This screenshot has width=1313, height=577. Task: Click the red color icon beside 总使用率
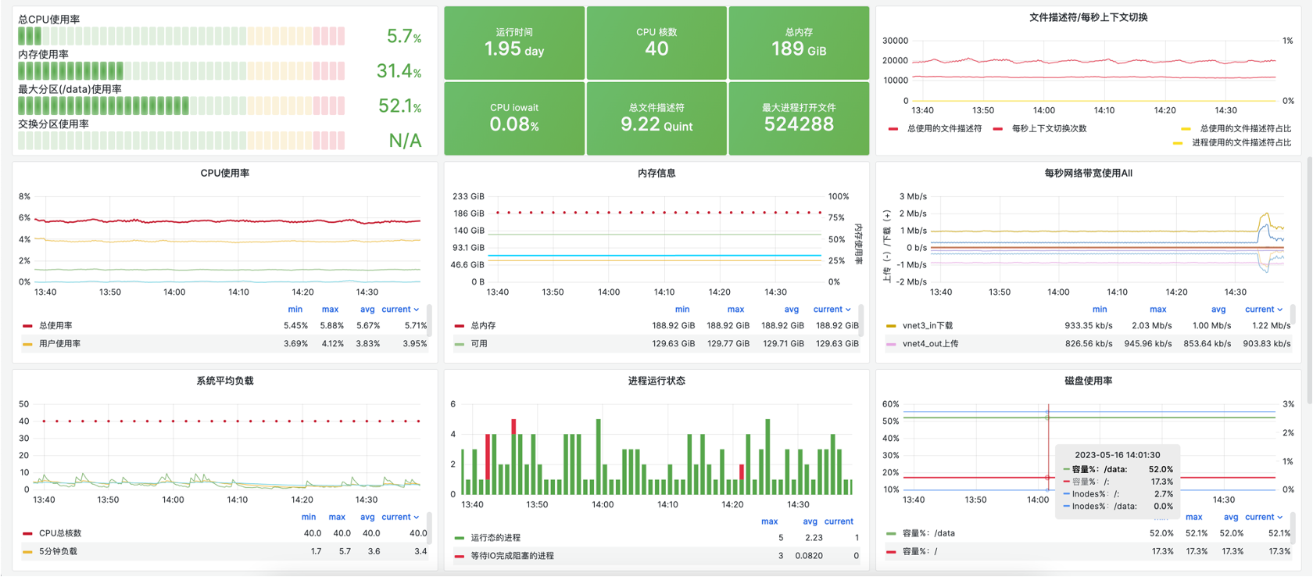pos(27,326)
